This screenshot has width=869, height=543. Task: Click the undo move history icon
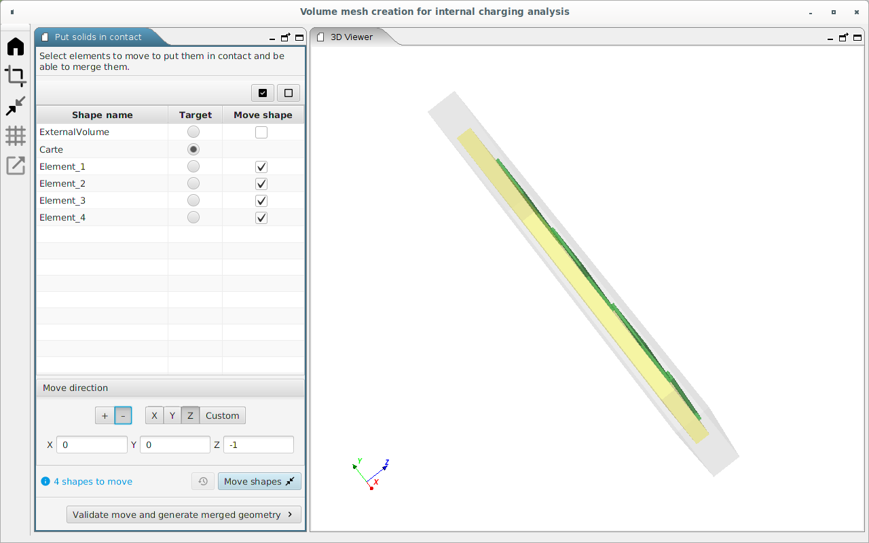pyautogui.click(x=203, y=481)
